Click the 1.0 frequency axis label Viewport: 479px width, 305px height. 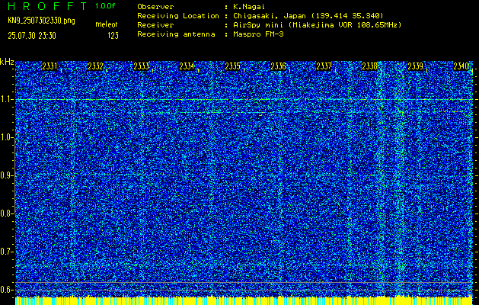click(5, 138)
